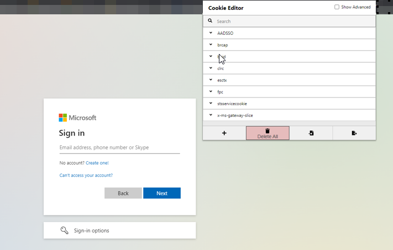Open Sign-in options
The height and width of the screenshot is (250, 393).
point(119,230)
